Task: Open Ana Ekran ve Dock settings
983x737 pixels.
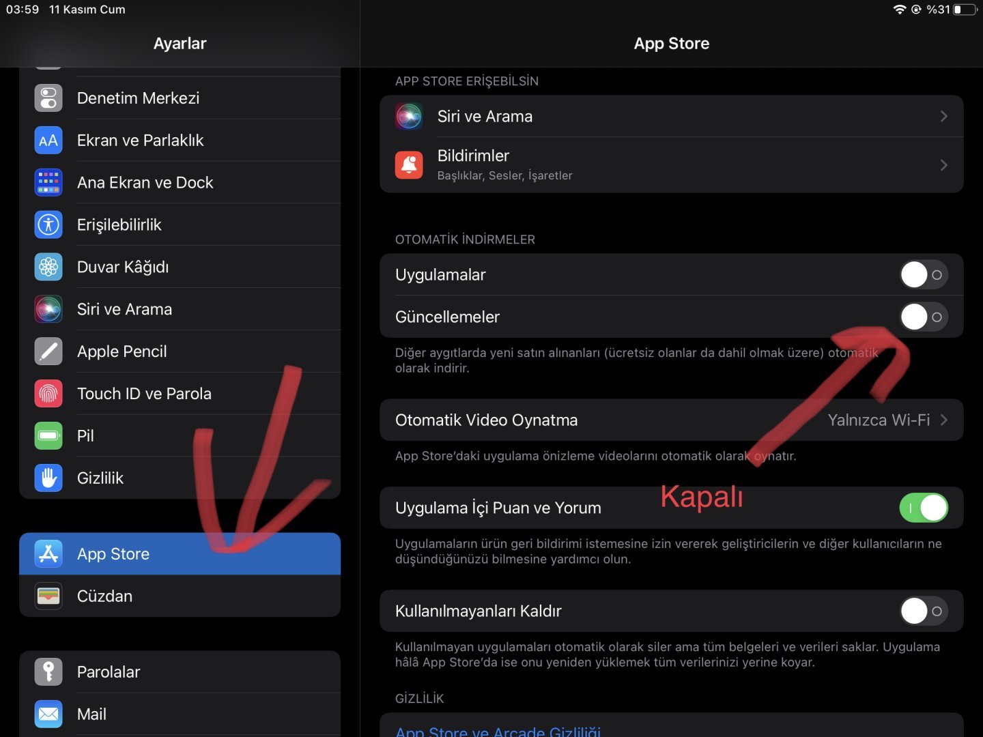Action: click(x=180, y=183)
